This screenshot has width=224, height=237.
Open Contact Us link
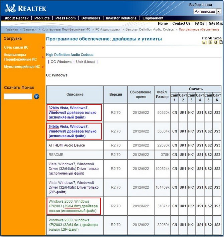tap(181, 23)
